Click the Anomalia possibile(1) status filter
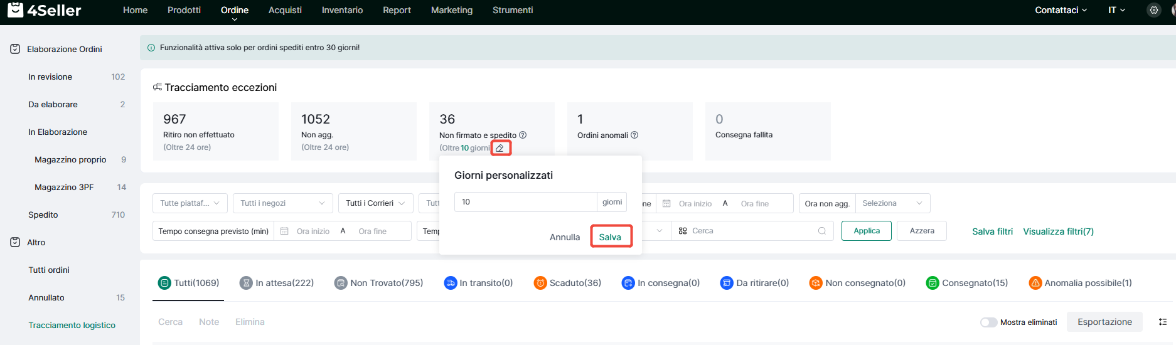1176x345 pixels. (1081, 283)
